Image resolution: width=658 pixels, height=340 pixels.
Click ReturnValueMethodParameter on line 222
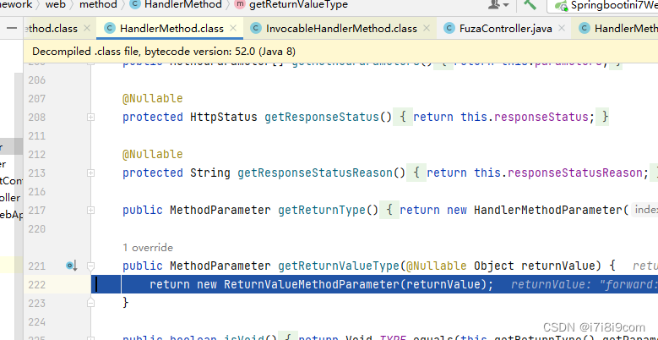(312, 284)
